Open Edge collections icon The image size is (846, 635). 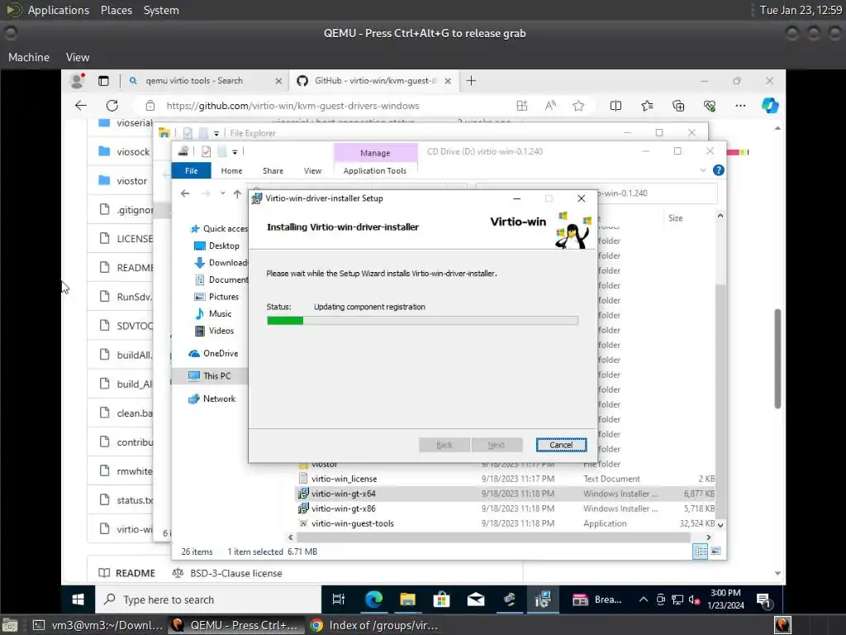tap(678, 106)
